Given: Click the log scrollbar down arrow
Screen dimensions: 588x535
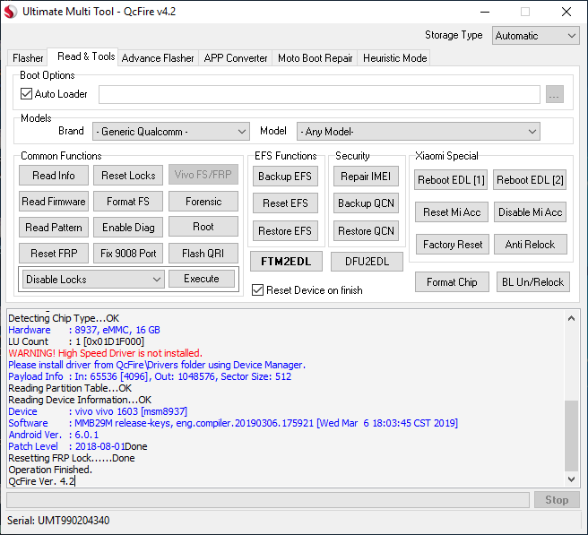Looking at the screenshot, I should coord(571,479).
